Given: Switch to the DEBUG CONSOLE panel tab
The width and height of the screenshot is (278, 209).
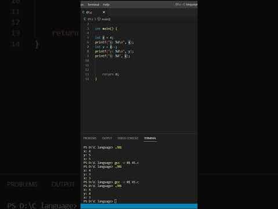Looking at the screenshot, I should click(128, 138).
